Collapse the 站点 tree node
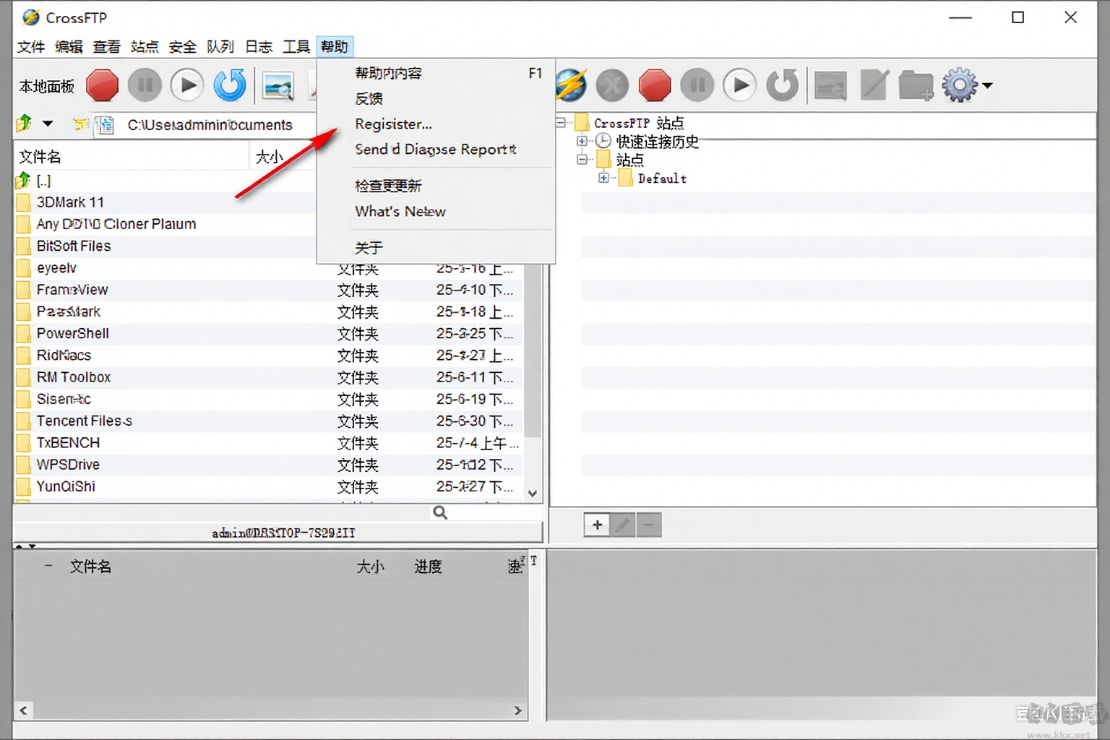Viewport: 1110px width, 740px height. (x=582, y=159)
